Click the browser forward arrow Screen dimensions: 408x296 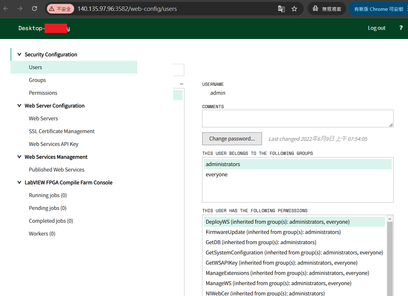pyautogui.click(x=20, y=9)
